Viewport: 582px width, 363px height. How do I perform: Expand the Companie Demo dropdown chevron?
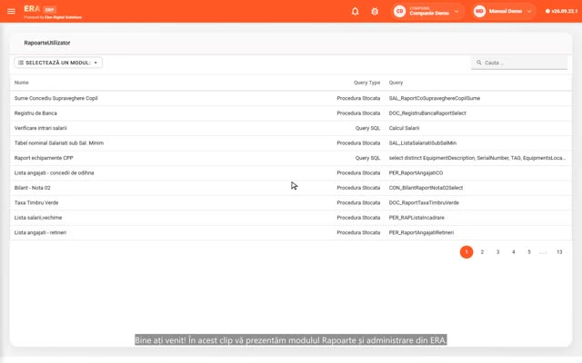(457, 12)
